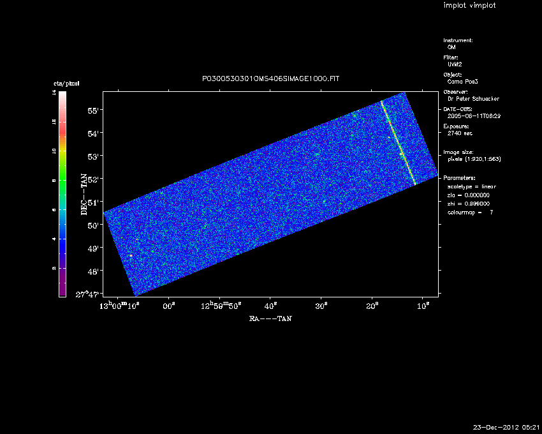Click the 20s right ascension tick label

click(x=372, y=306)
